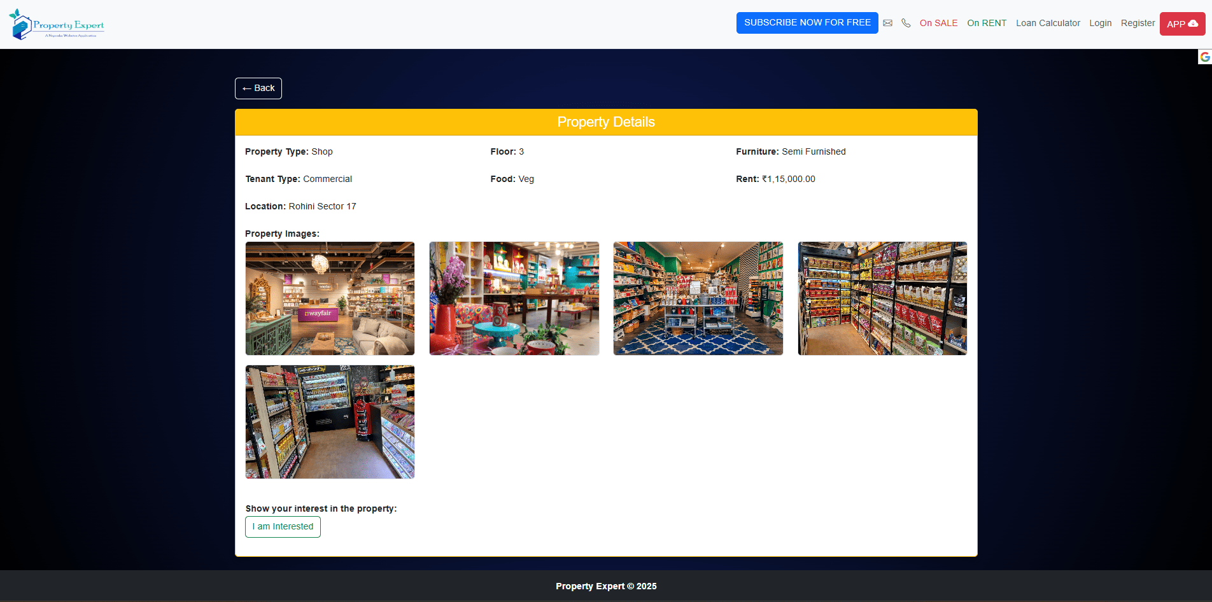Click the Property Expert © 2025 footer
This screenshot has width=1212, height=602.
tap(606, 586)
